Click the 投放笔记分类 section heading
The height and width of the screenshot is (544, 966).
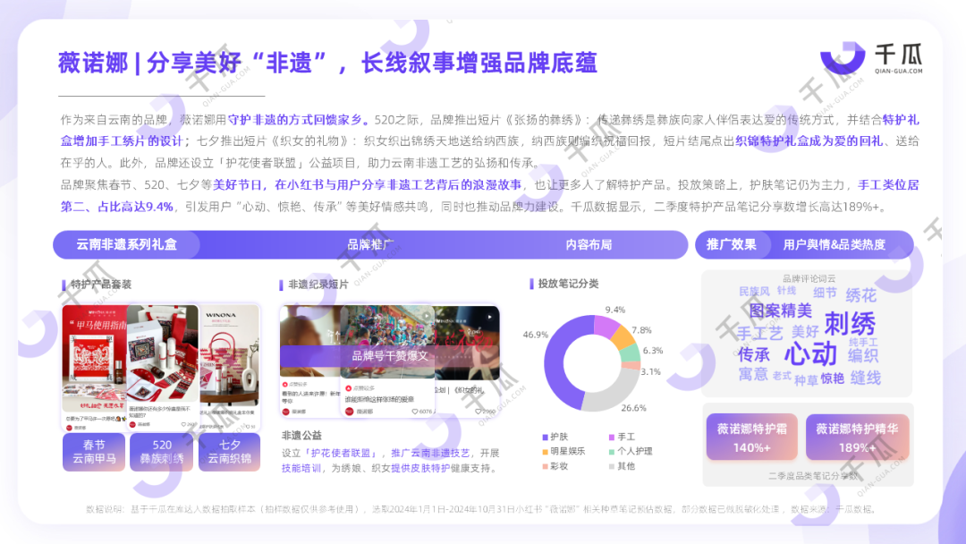click(569, 284)
